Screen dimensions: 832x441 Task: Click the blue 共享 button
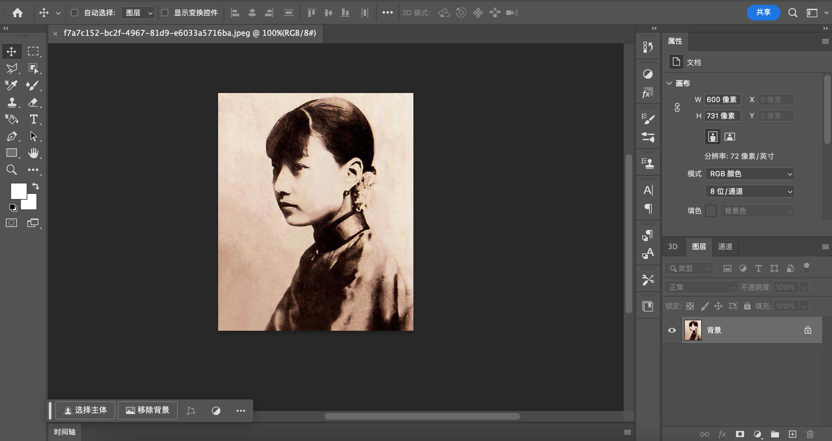[x=763, y=13]
